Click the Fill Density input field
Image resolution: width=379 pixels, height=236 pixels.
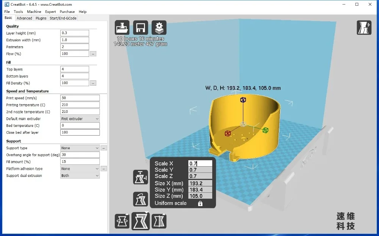tap(74, 83)
